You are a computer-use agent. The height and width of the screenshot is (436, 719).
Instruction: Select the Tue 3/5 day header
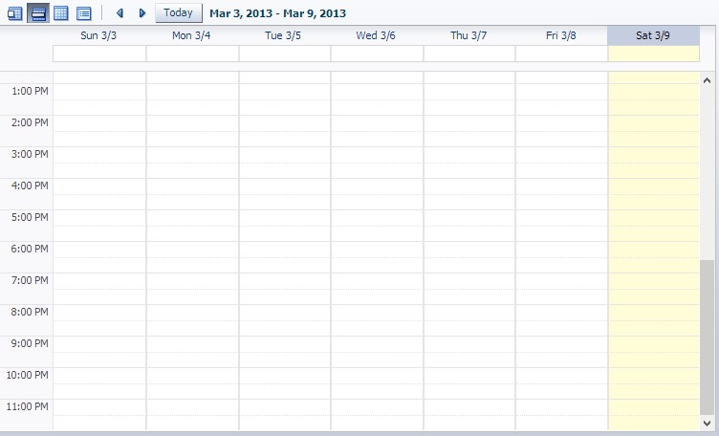(x=283, y=35)
